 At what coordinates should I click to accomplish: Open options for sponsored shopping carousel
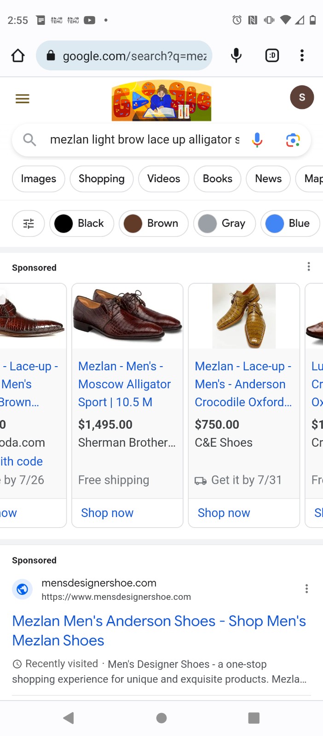[309, 267]
